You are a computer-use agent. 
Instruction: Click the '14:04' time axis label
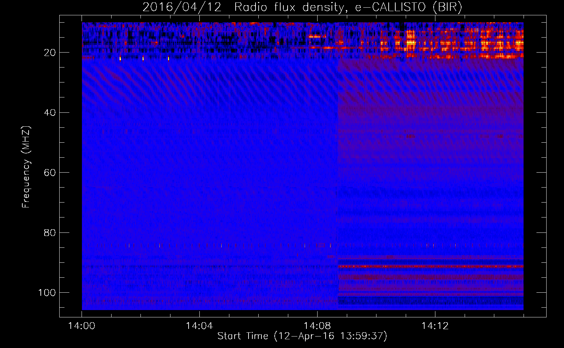click(199, 326)
